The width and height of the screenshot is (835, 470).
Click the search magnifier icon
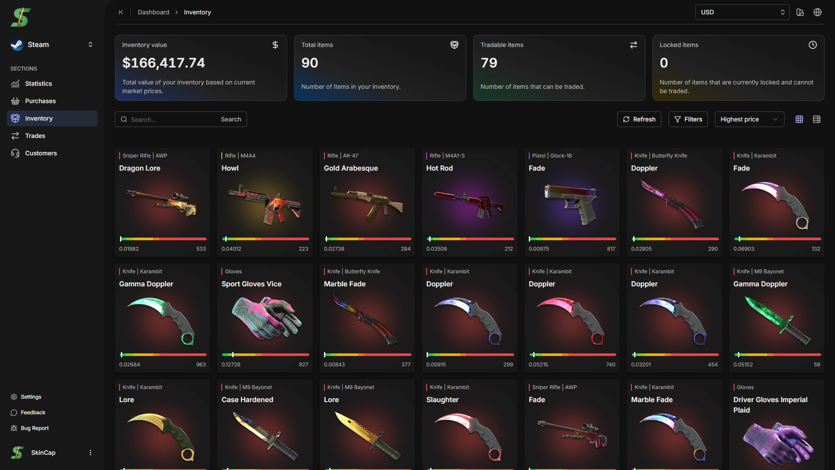point(124,119)
